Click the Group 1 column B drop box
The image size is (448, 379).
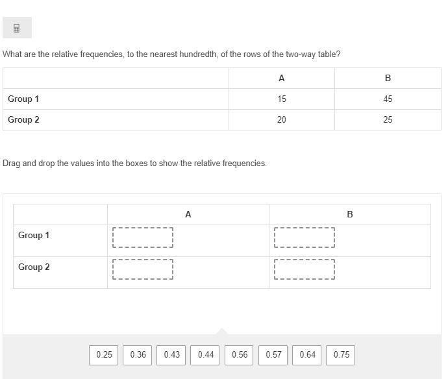305,237
